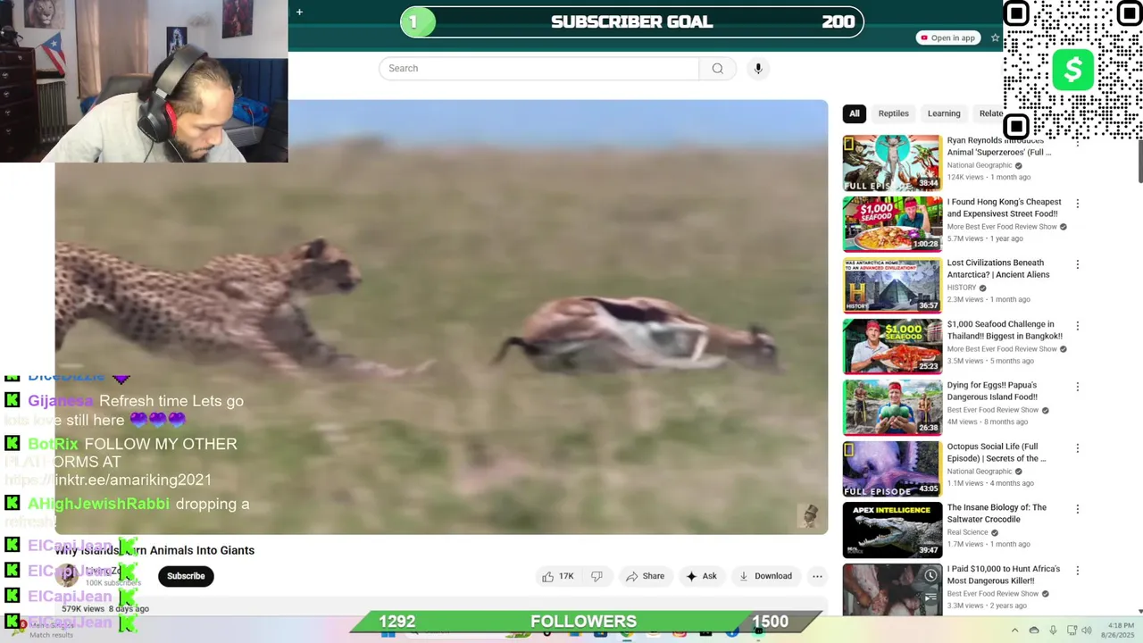Screen dimensions: 1143x643
Task: Click '579K views 8 days ago' description text
Action: click(105, 609)
